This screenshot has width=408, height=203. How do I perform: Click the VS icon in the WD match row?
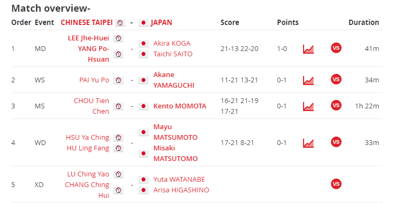coord(336,142)
